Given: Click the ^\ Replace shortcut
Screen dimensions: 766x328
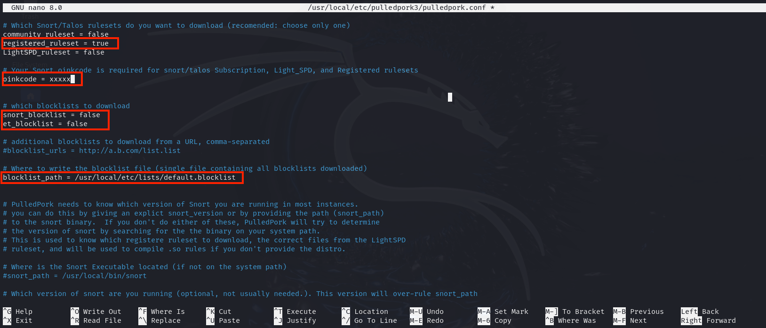Looking at the screenshot, I should coord(160,320).
